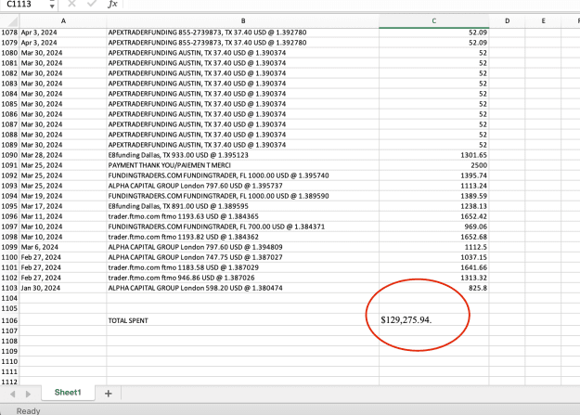Select the 52.09 amount in row 1079
This screenshot has width=580, height=415.
[434, 43]
